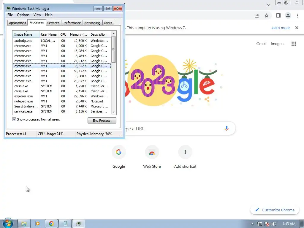Click Customize Chrome button
The height and width of the screenshot is (228, 304).
point(275,210)
